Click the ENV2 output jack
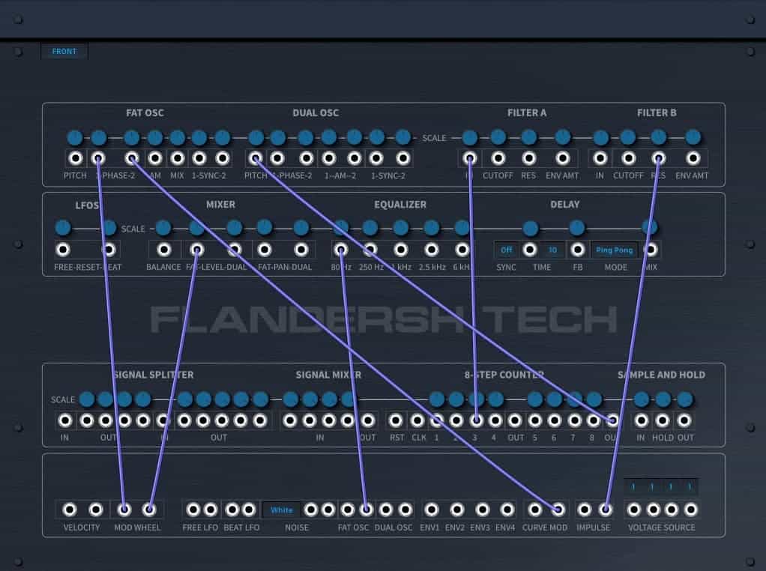Image resolution: width=766 pixels, height=571 pixels. click(x=456, y=510)
